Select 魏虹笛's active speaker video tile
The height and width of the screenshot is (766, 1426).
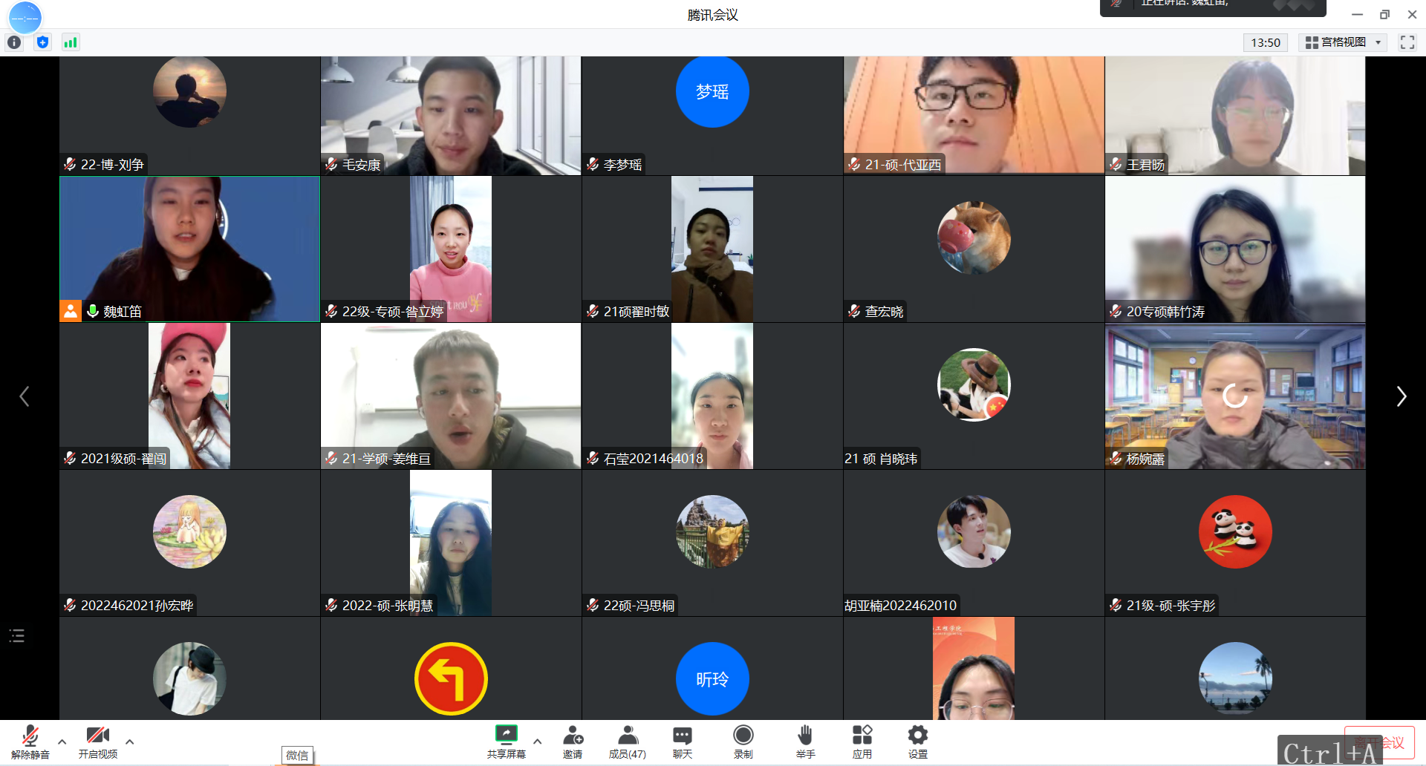(x=189, y=249)
